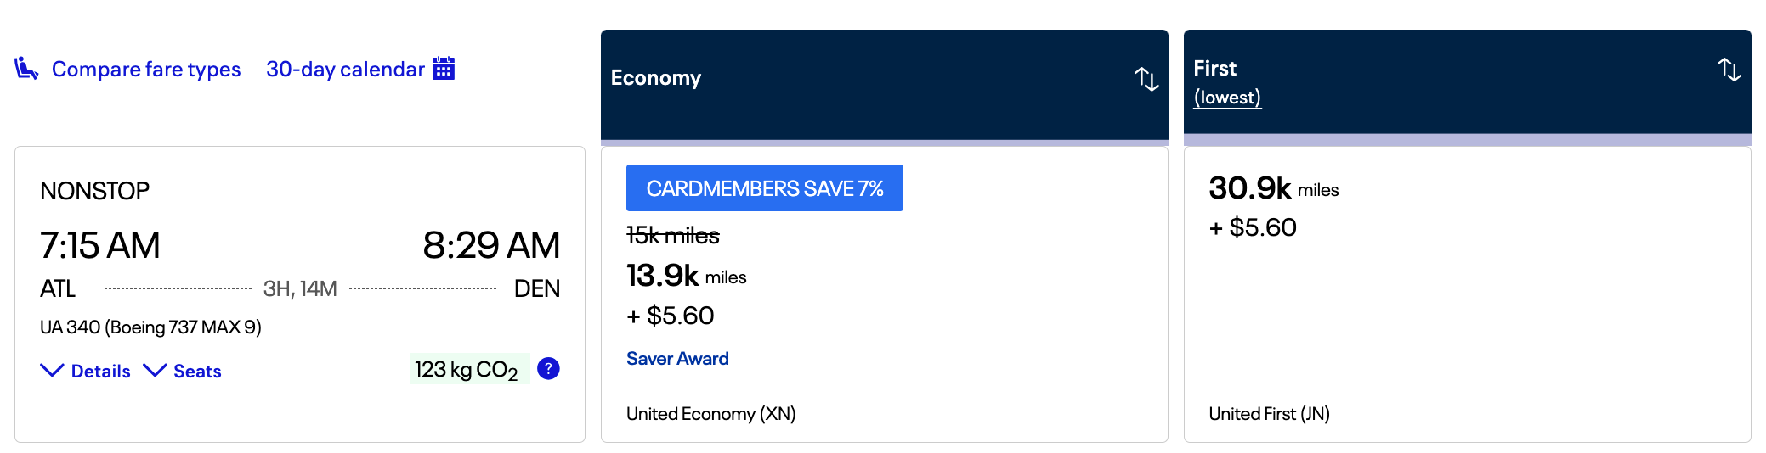
Task: Select the First column header
Action: pos(1214,68)
